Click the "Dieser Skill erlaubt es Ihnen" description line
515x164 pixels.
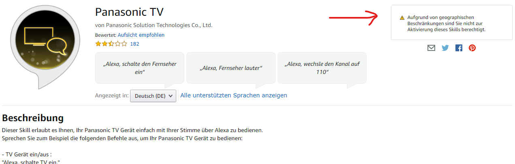[132, 130]
